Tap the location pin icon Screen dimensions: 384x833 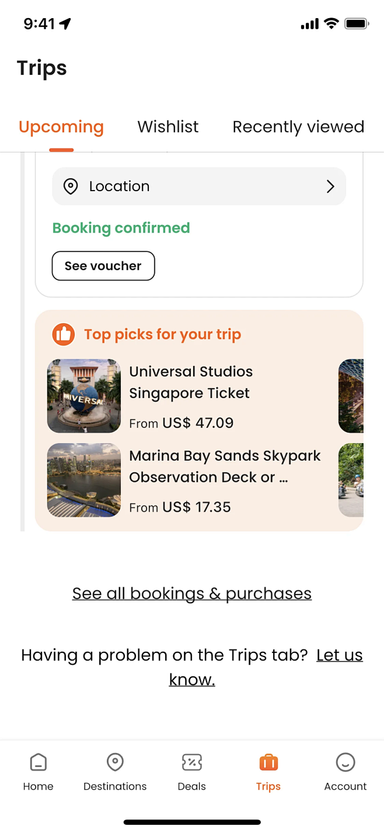71,186
